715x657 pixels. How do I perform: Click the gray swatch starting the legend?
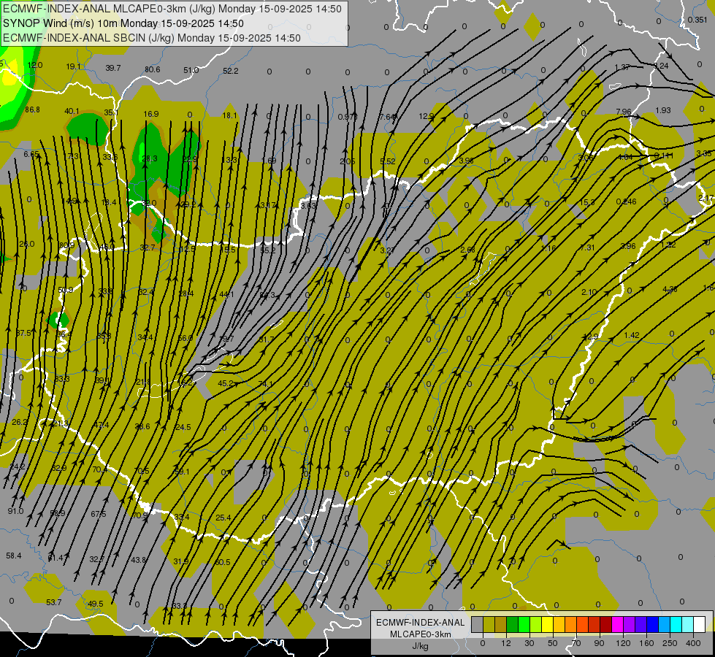tap(478, 624)
